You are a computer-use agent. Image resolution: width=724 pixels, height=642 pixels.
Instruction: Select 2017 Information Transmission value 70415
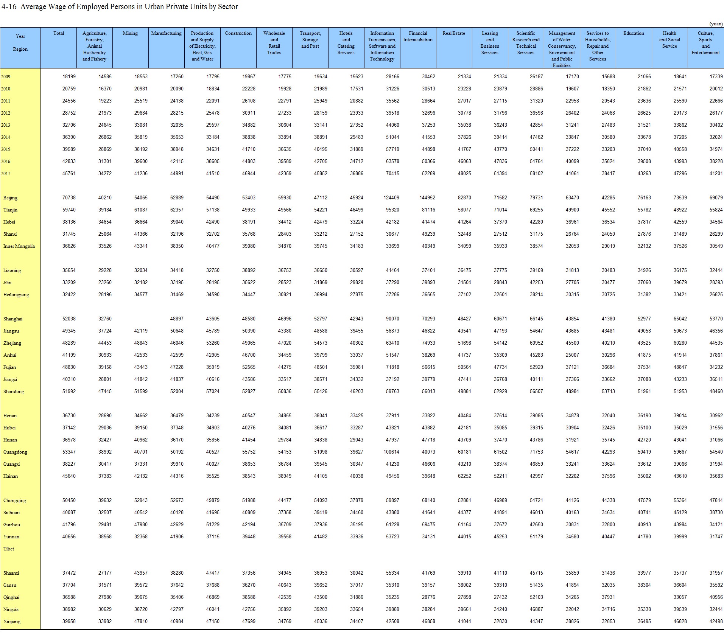tap(392, 174)
